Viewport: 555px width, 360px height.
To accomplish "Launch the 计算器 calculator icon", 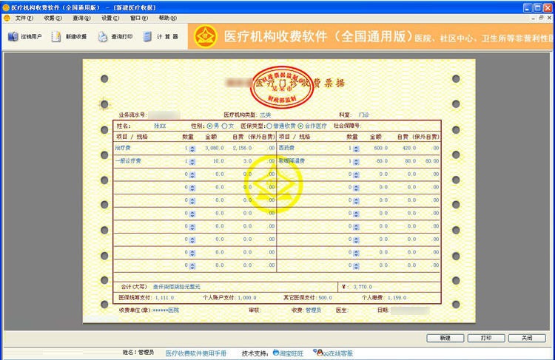I will point(147,36).
